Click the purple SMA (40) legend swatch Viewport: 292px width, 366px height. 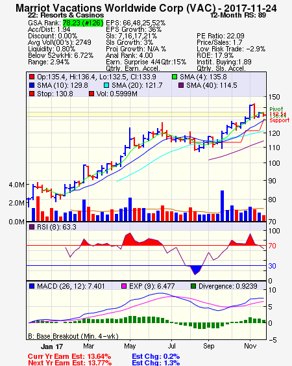[x=181, y=85]
